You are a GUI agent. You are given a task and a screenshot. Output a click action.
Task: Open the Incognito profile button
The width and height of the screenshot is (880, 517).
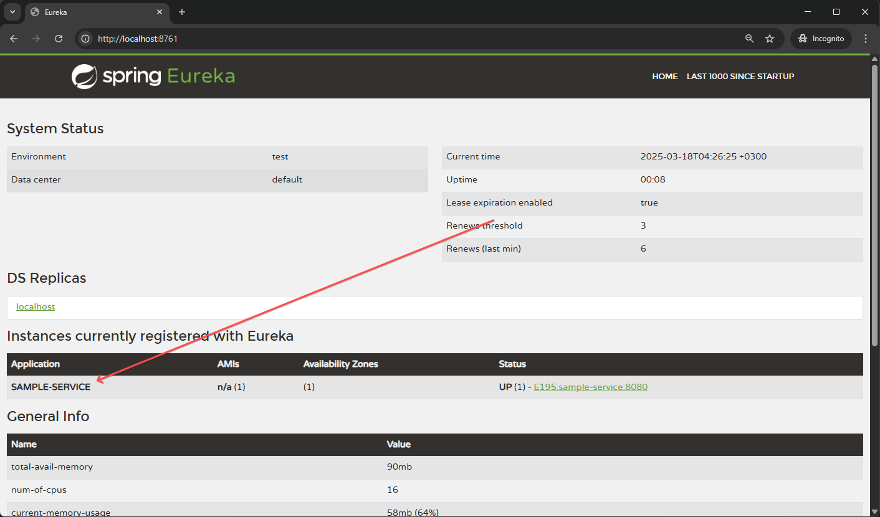[x=821, y=39]
